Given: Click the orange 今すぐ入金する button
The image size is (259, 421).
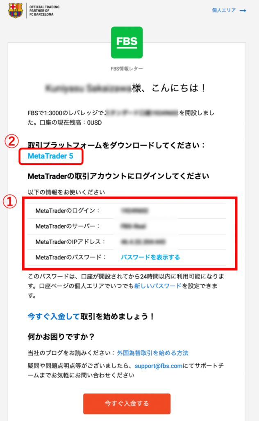Looking at the screenshot, I should click(x=127, y=404).
